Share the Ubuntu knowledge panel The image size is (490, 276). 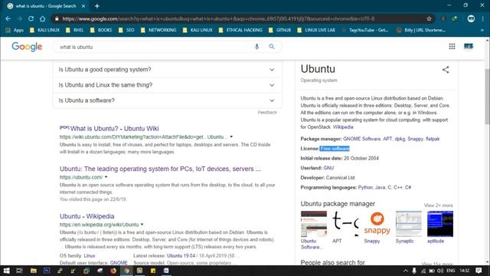(446, 70)
